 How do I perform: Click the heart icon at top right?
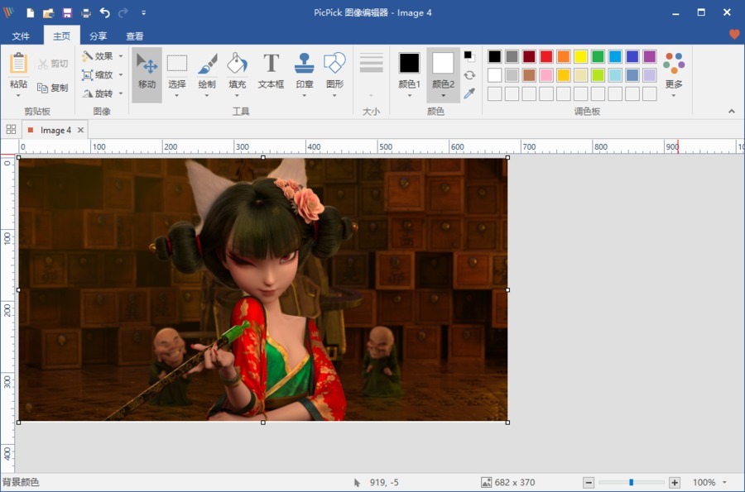[734, 34]
